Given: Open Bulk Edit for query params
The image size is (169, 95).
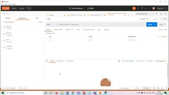Looking at the screenshot, I should (x=164, y=37).
